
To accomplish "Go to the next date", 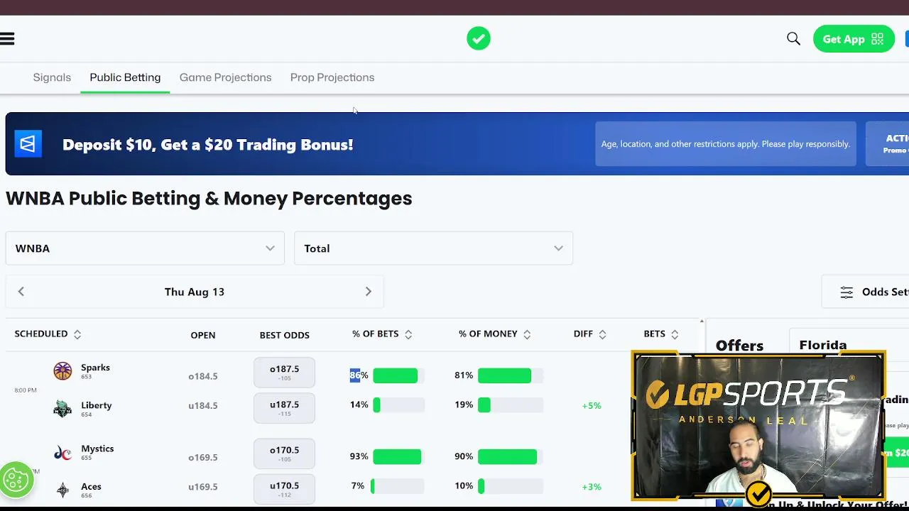I will pos(368,292).
